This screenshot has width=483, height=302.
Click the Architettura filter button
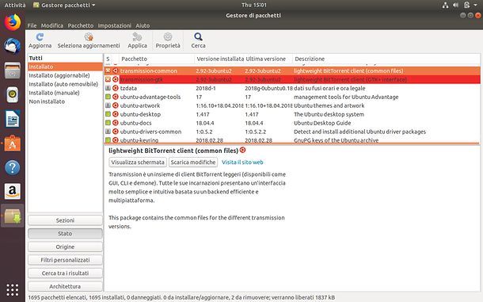pos(65,287)
